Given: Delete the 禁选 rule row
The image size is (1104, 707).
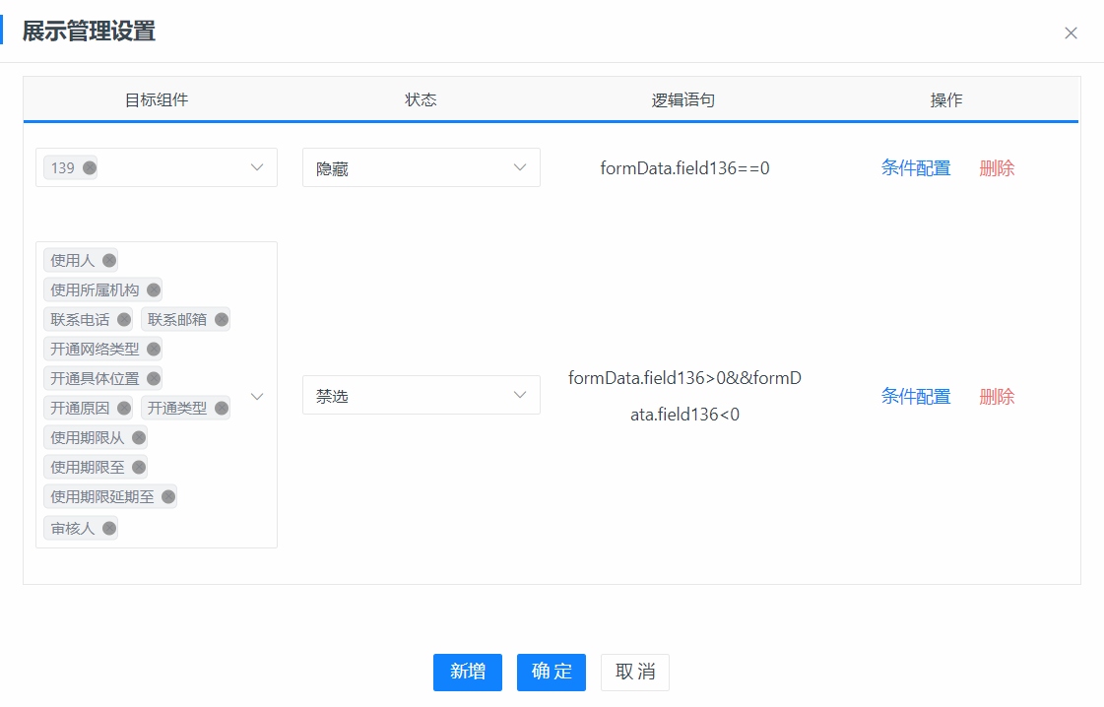Looking at the screenshot, I should 997,397.
